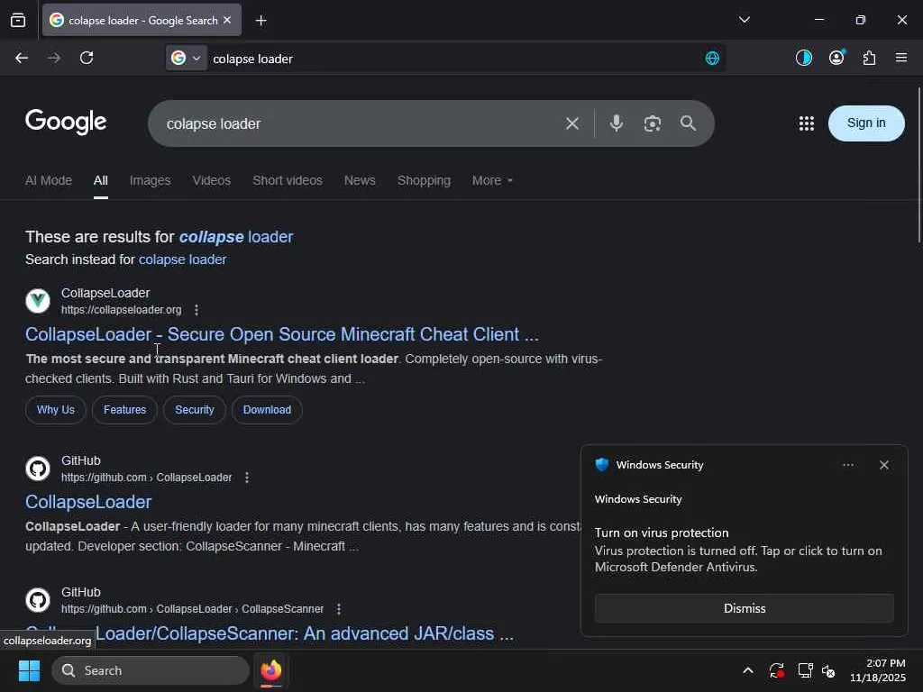
Task: Open search by image camera icon
Action: 653,123
